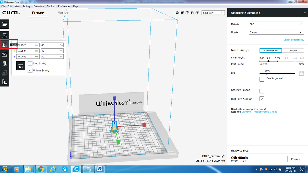Select the Mirror tool
Viewport: 308px width, 173px height.
click(x=4, y=63)
